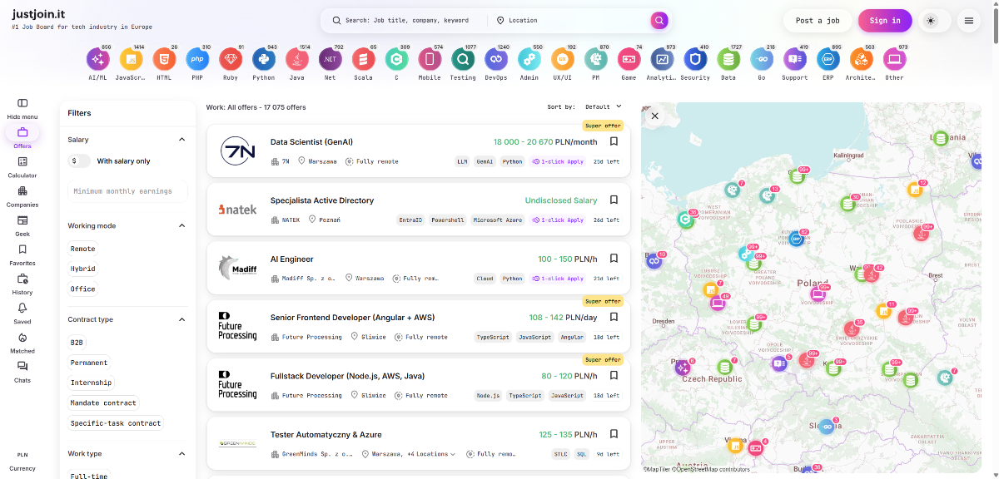
Task: Click the magenta search button
Action: pyautogui.click(x=659, y=21)
